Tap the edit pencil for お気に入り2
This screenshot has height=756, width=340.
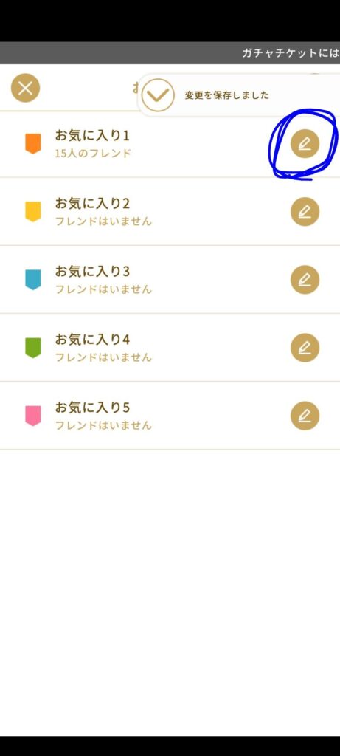pos(305,212)
